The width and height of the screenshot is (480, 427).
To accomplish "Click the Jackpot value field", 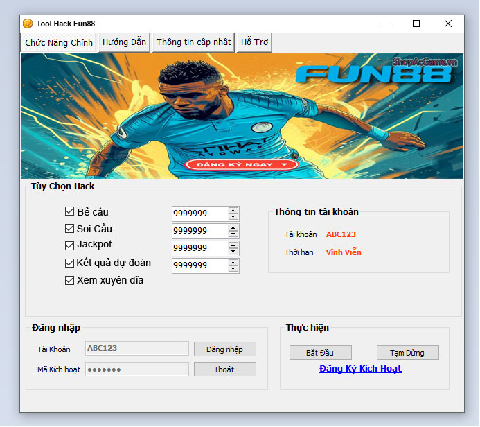I will (200, 248).
